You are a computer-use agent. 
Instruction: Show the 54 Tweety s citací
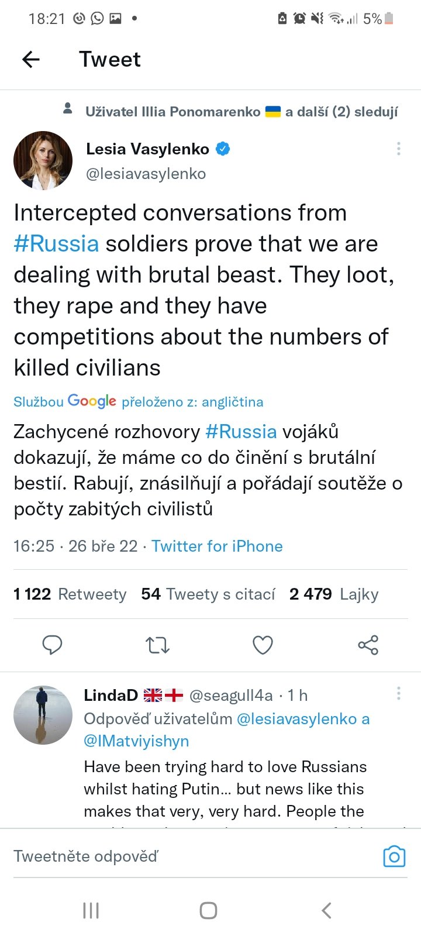tap(208, 594)
